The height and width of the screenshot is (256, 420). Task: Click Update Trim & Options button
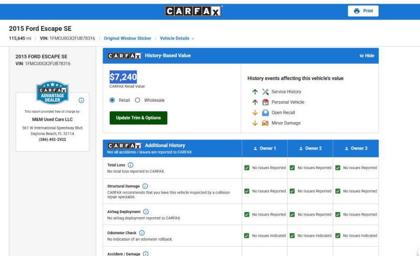(x=139, y=118)
